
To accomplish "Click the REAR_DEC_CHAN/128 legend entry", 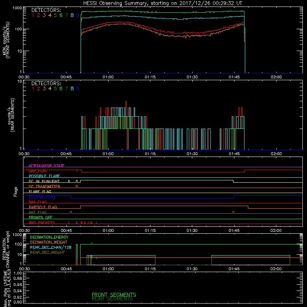I will click(x=51, y=247).
